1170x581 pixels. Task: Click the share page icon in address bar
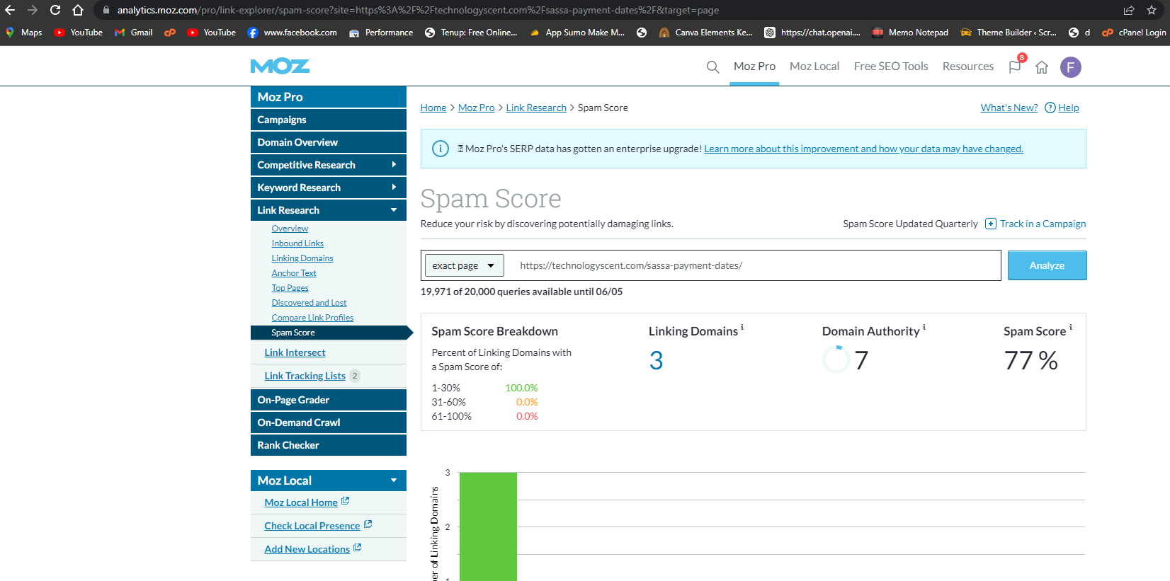coord(1129,10)
